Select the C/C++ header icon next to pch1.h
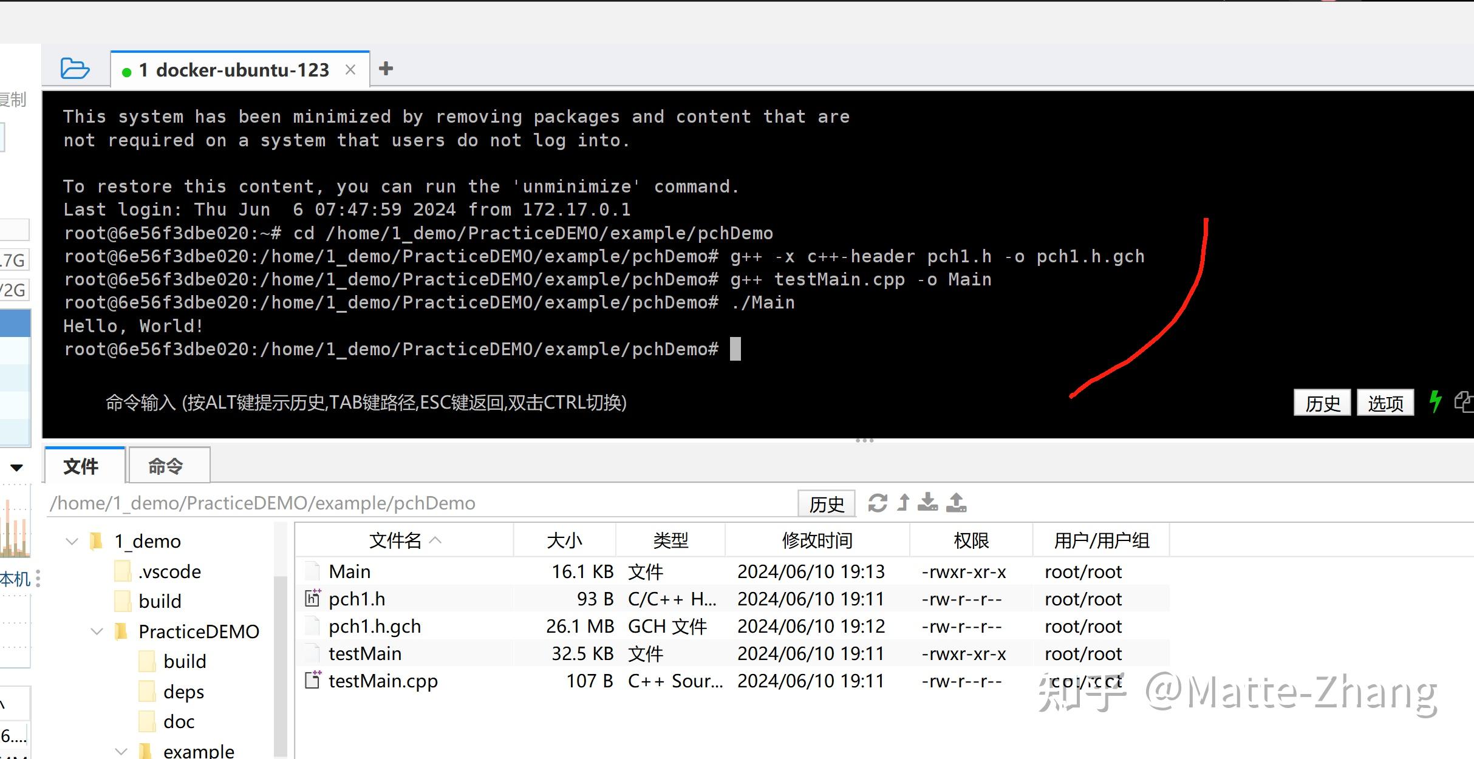Viewport: 1474px width, 759px height. click(x=312, y=599)
